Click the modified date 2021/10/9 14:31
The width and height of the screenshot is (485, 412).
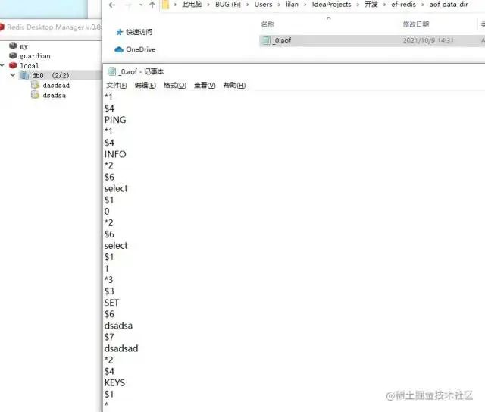427,40
